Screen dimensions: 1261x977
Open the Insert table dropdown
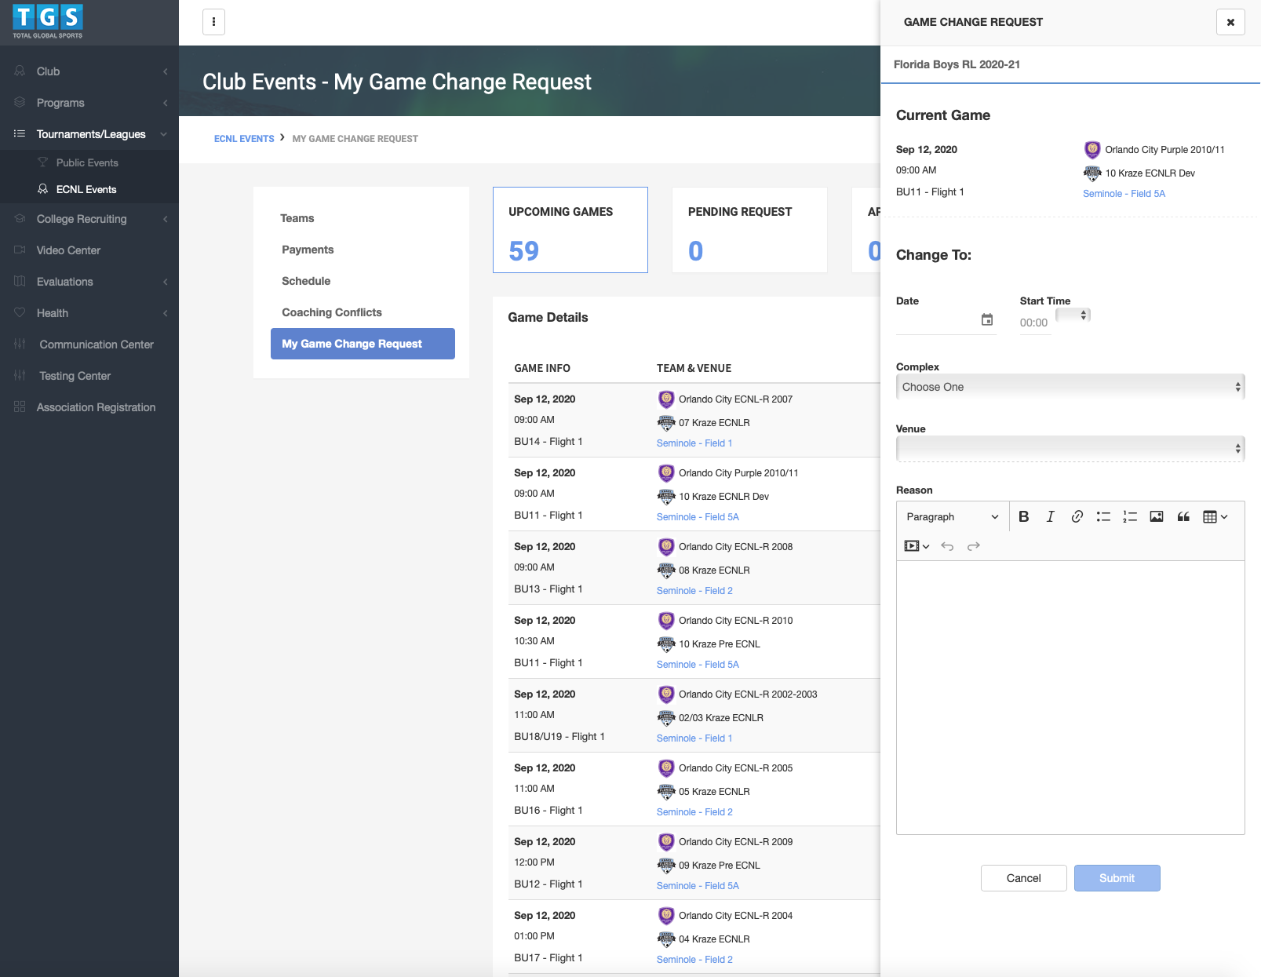point(1215,516)
